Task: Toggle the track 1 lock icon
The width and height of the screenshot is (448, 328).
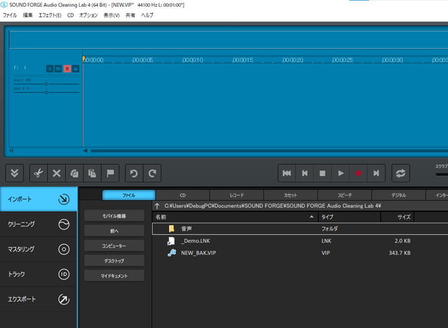Action: 76,68
